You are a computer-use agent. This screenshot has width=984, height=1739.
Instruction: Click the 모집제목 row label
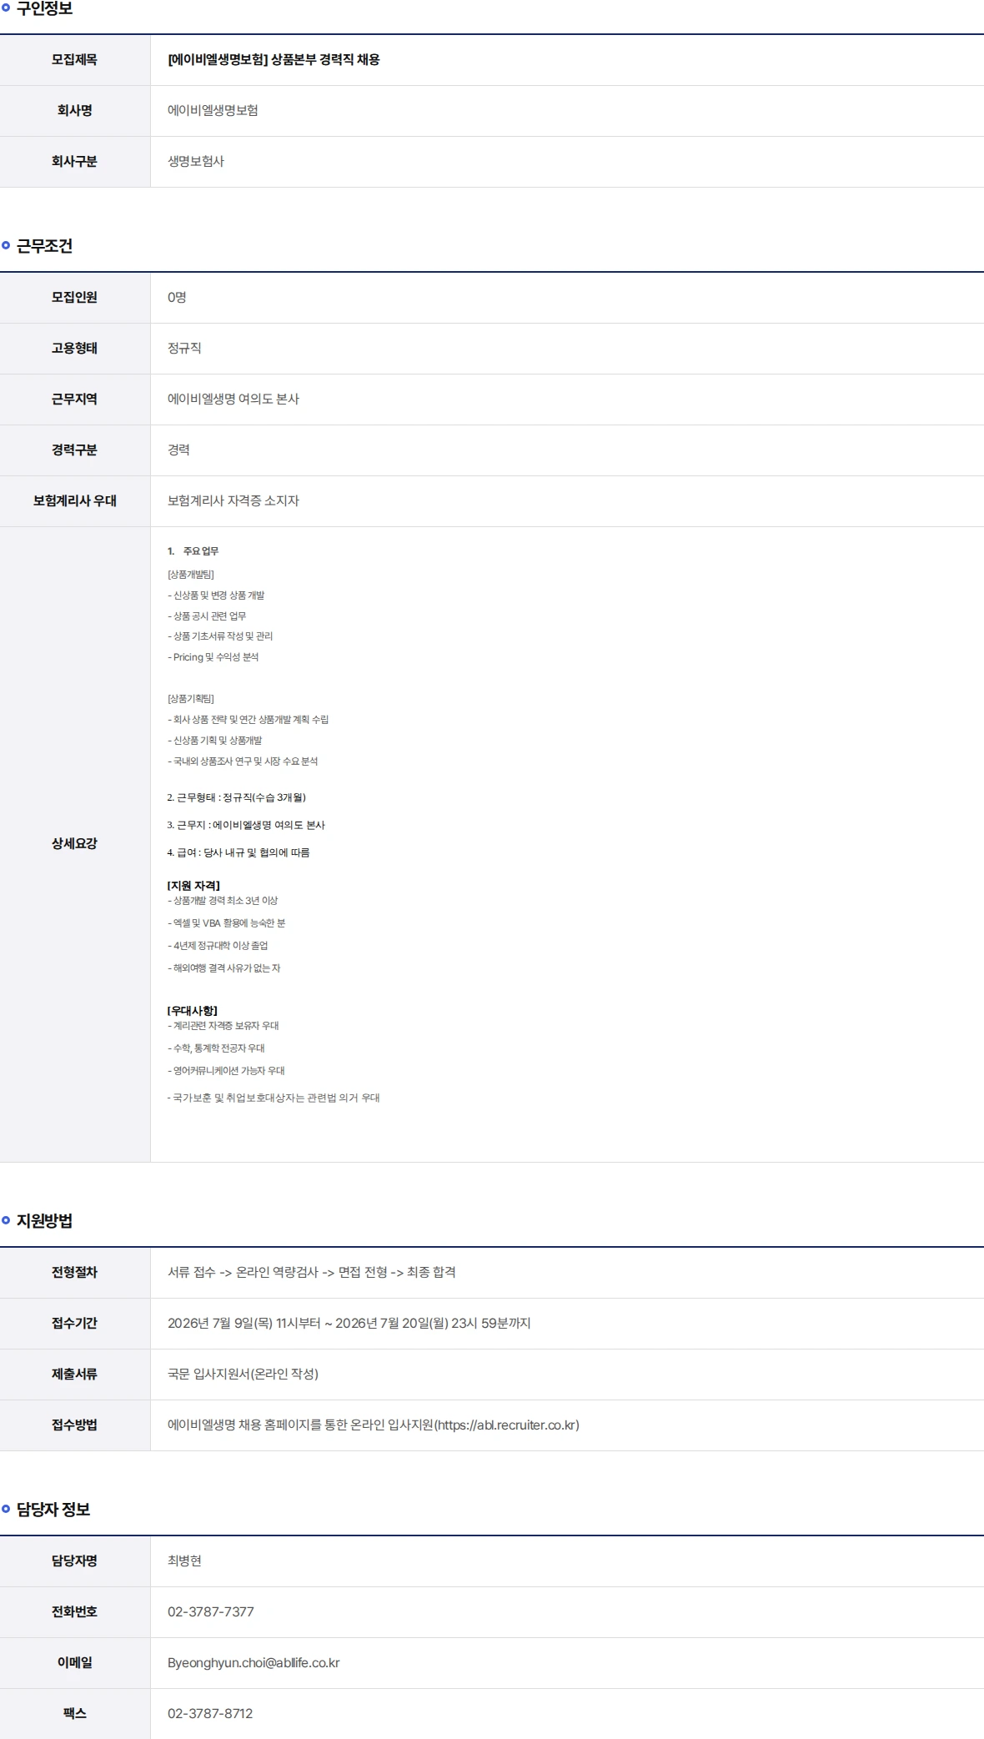pyautogui.click(x=75, y=60)
